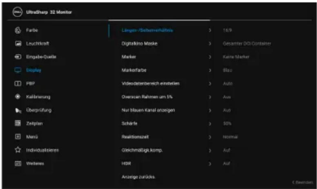Open the Eingabe-Quelle menu
The height and width of the screenshot is (189, 317).
(x=41, y=57)
